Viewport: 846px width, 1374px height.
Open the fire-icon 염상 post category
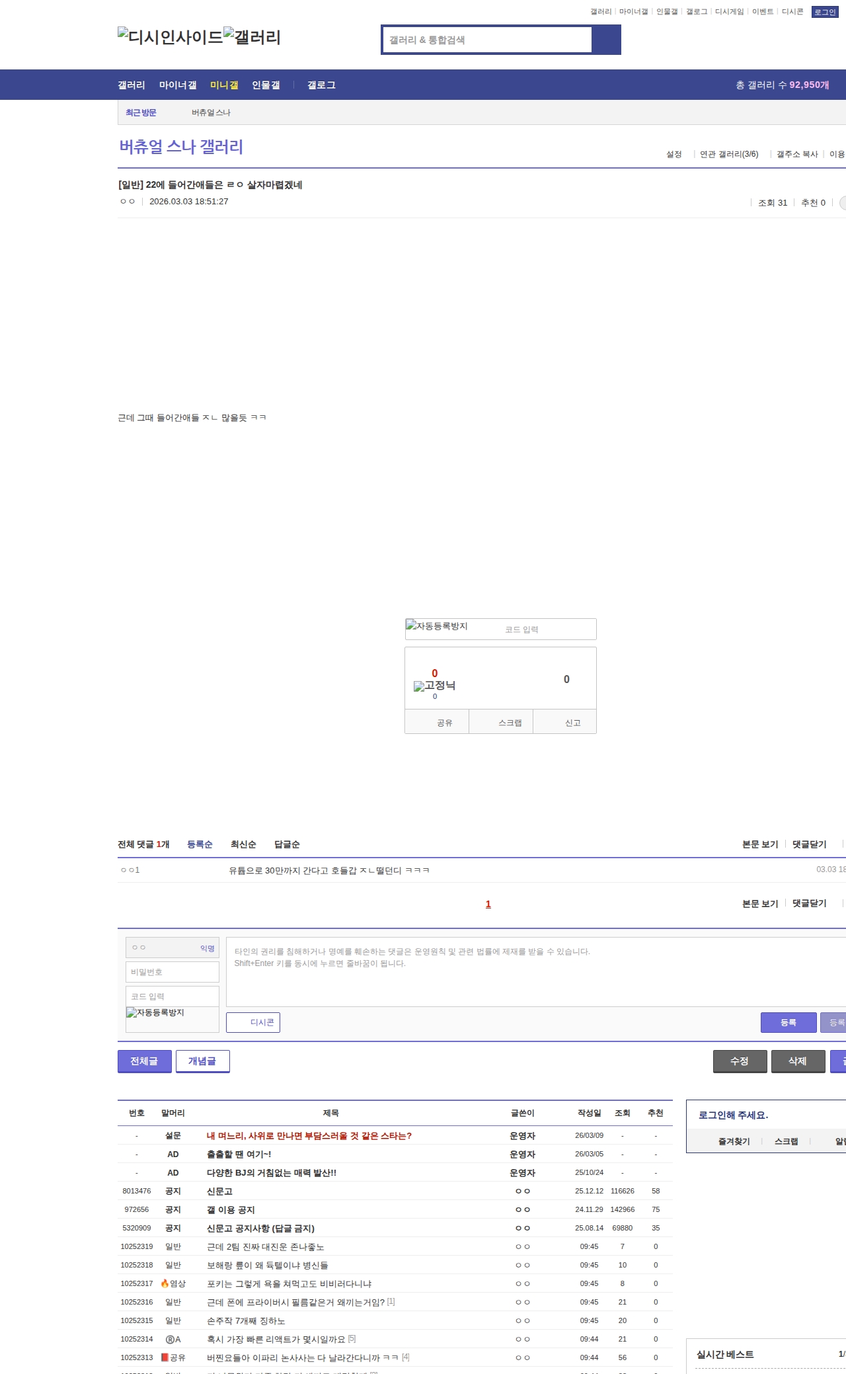(x=173, y=1283)
